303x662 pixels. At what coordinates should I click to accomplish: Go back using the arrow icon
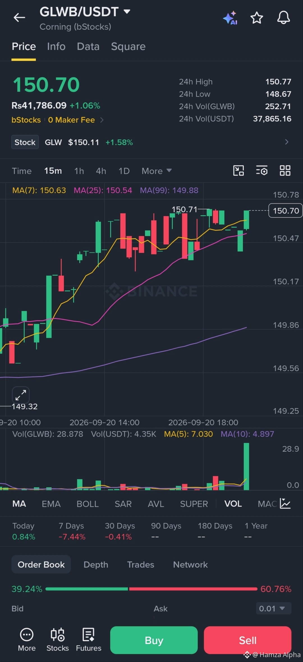19,18
